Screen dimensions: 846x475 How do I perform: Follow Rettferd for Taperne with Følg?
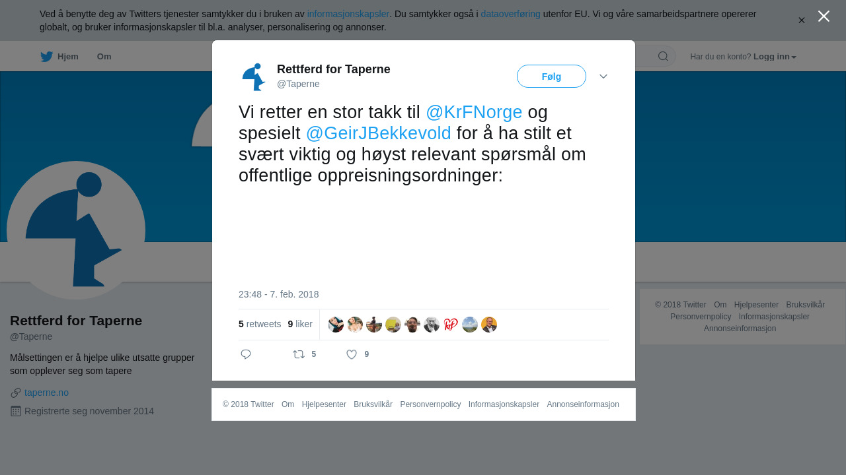[551, 77]
